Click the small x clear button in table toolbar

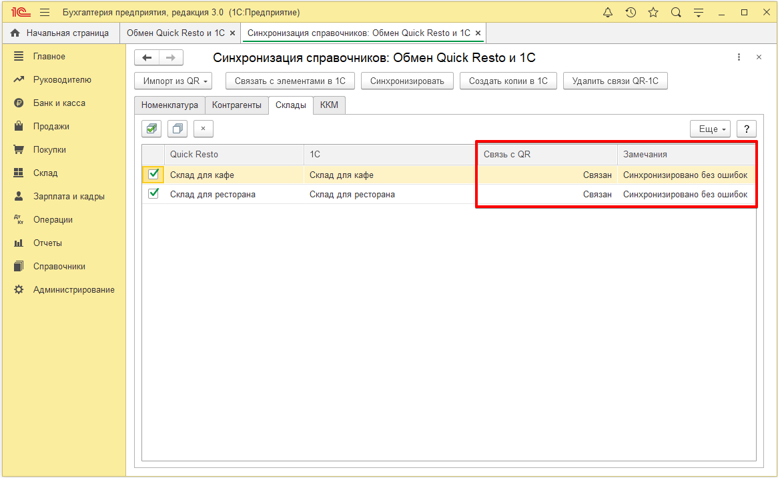point(203,129)
